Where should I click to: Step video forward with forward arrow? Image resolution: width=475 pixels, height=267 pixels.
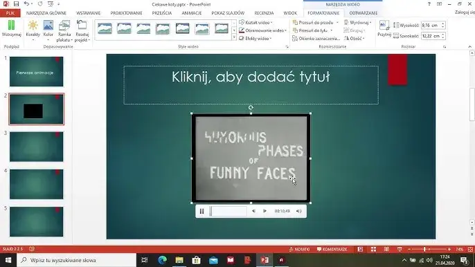(265, 211)
